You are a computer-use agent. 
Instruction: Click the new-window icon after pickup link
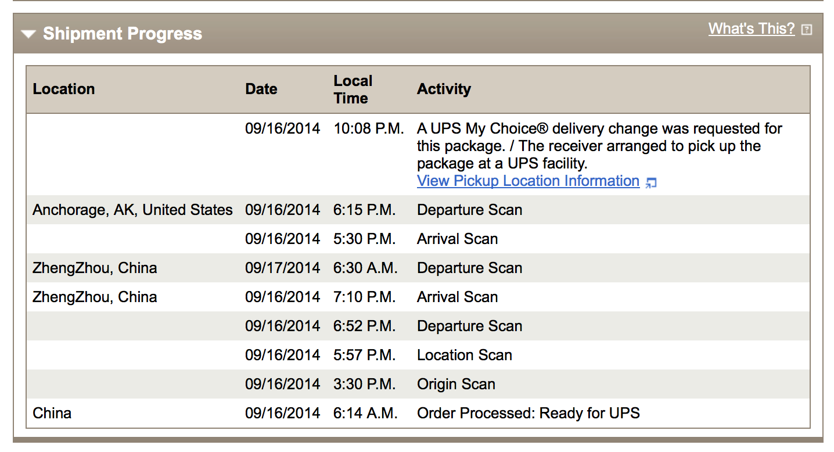(652, 182)
